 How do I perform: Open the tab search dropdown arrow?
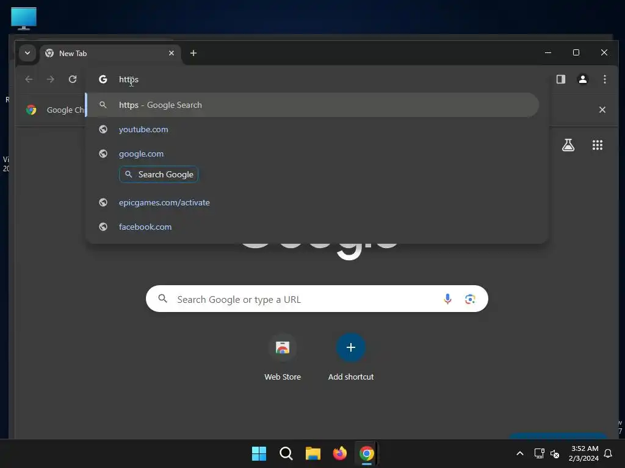tap(27, 53)
